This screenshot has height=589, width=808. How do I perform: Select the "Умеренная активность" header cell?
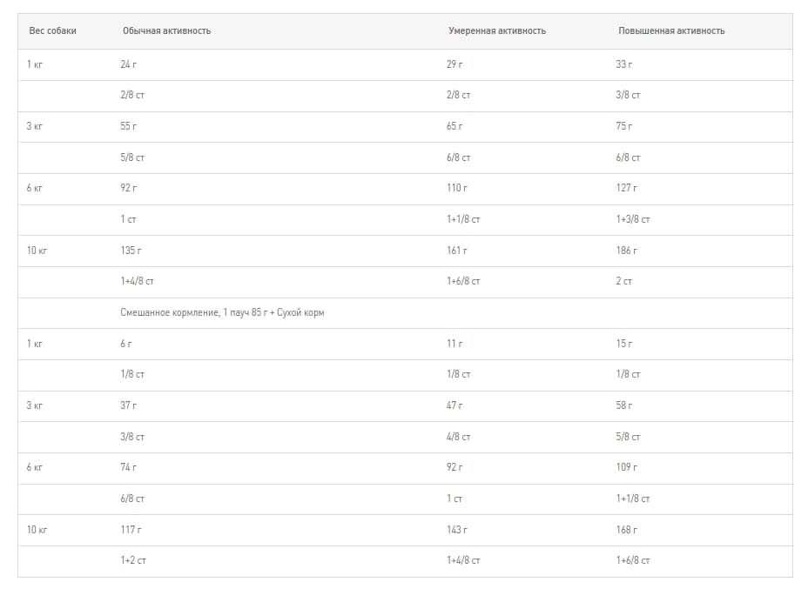497,30
